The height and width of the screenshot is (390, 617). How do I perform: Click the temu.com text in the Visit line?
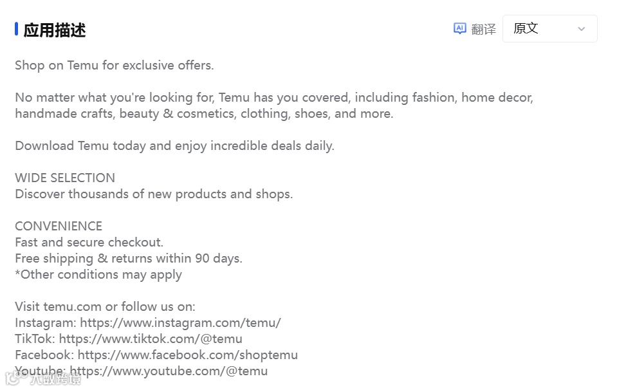[x=72, y=306]
